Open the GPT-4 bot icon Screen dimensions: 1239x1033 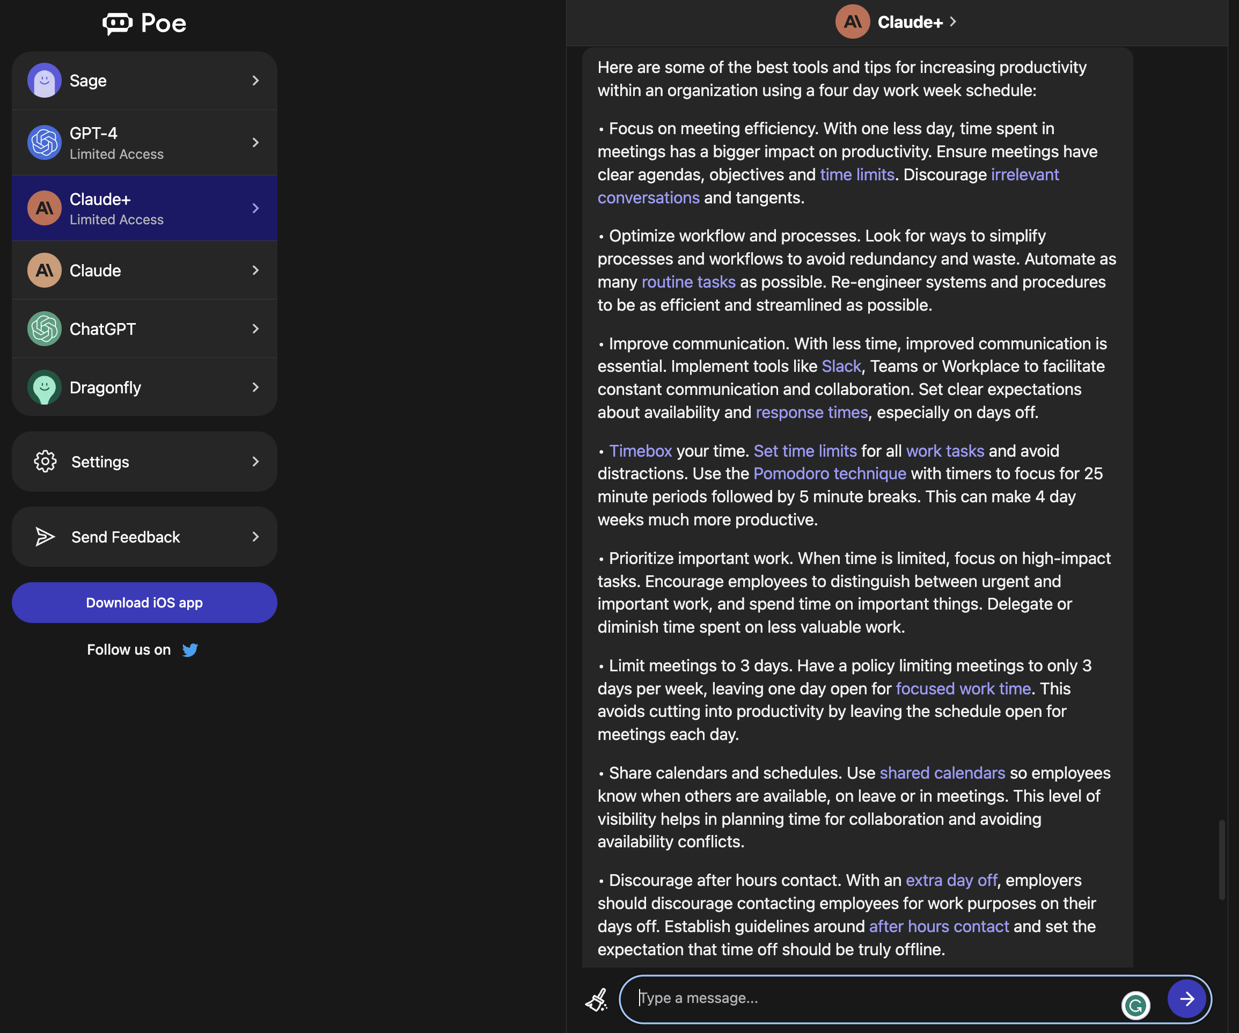(x=43, y=142)
